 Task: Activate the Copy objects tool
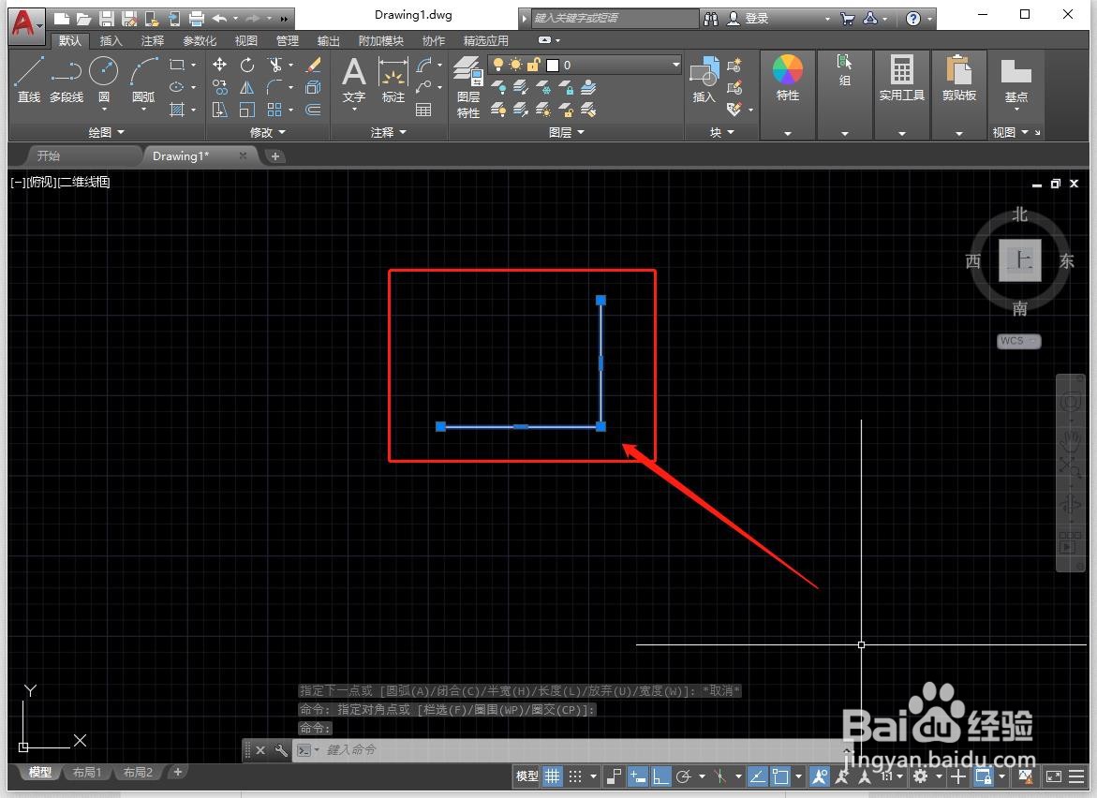tap(219, 87)
